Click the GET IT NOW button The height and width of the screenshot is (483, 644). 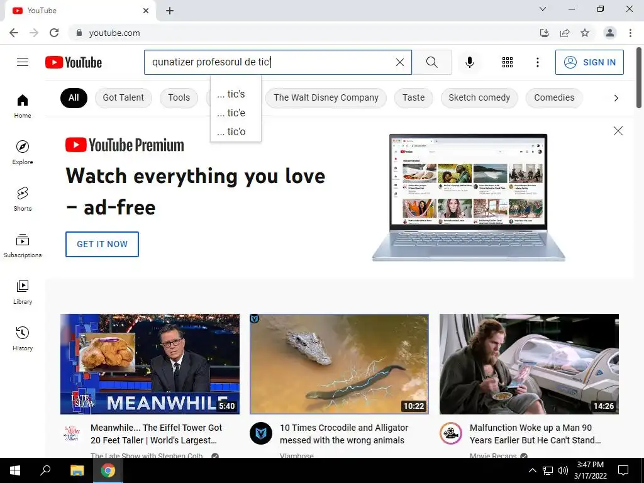point(102,244)
